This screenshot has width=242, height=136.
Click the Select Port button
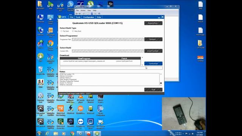[x=153, y=23]
